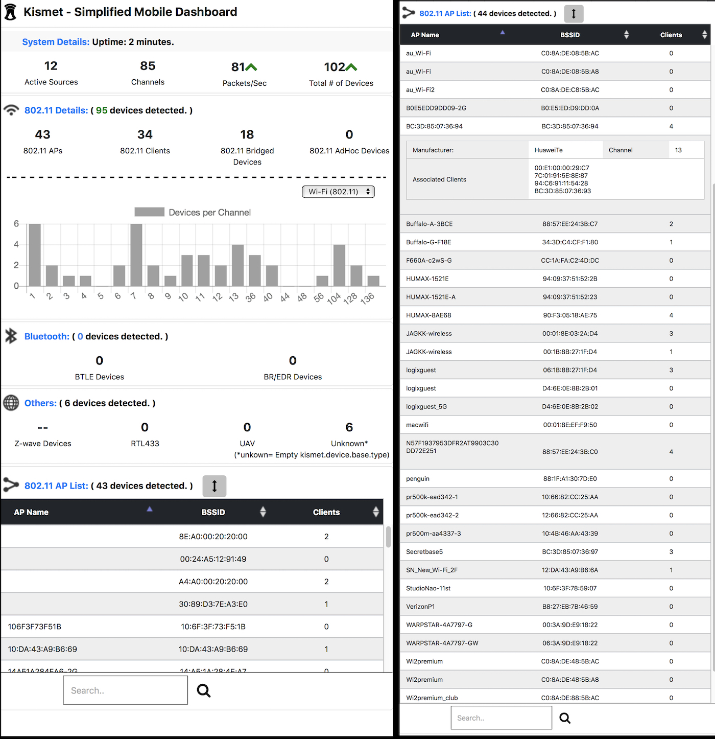
Task: Click the 6 Unknown devices count
Action: pos(349,427)
